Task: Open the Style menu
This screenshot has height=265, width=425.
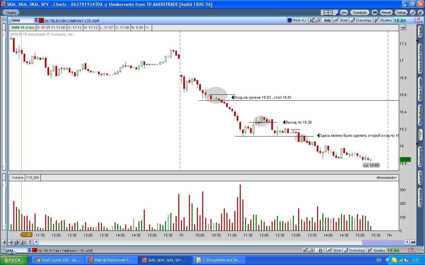Action: [341, 20]
